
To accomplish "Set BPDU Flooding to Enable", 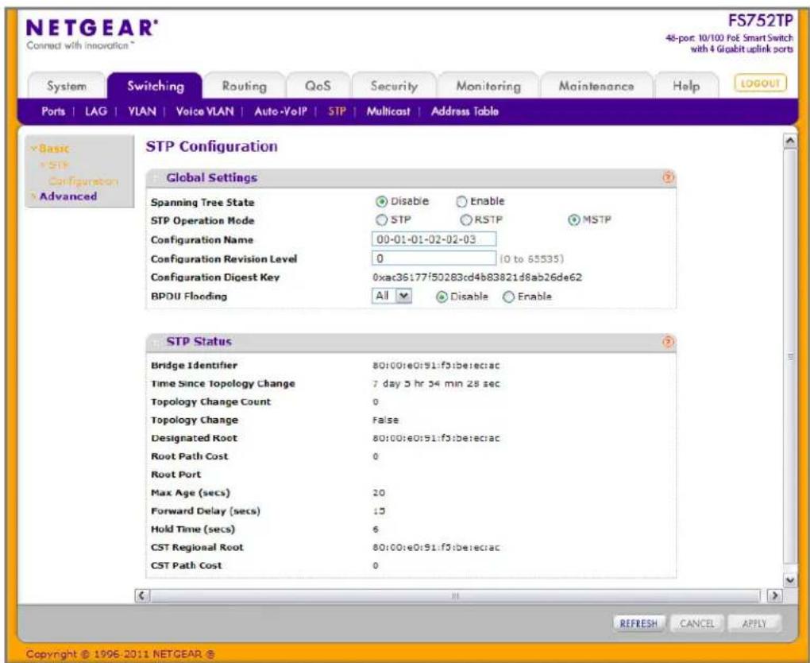I will click(x=509, y=297).
